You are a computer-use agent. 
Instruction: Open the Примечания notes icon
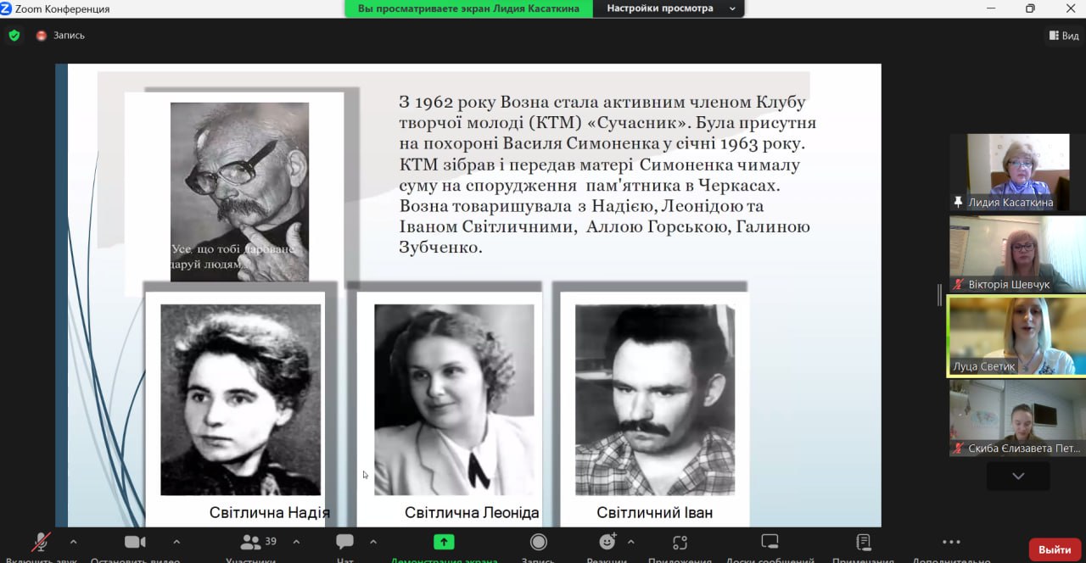pos(864,542)
